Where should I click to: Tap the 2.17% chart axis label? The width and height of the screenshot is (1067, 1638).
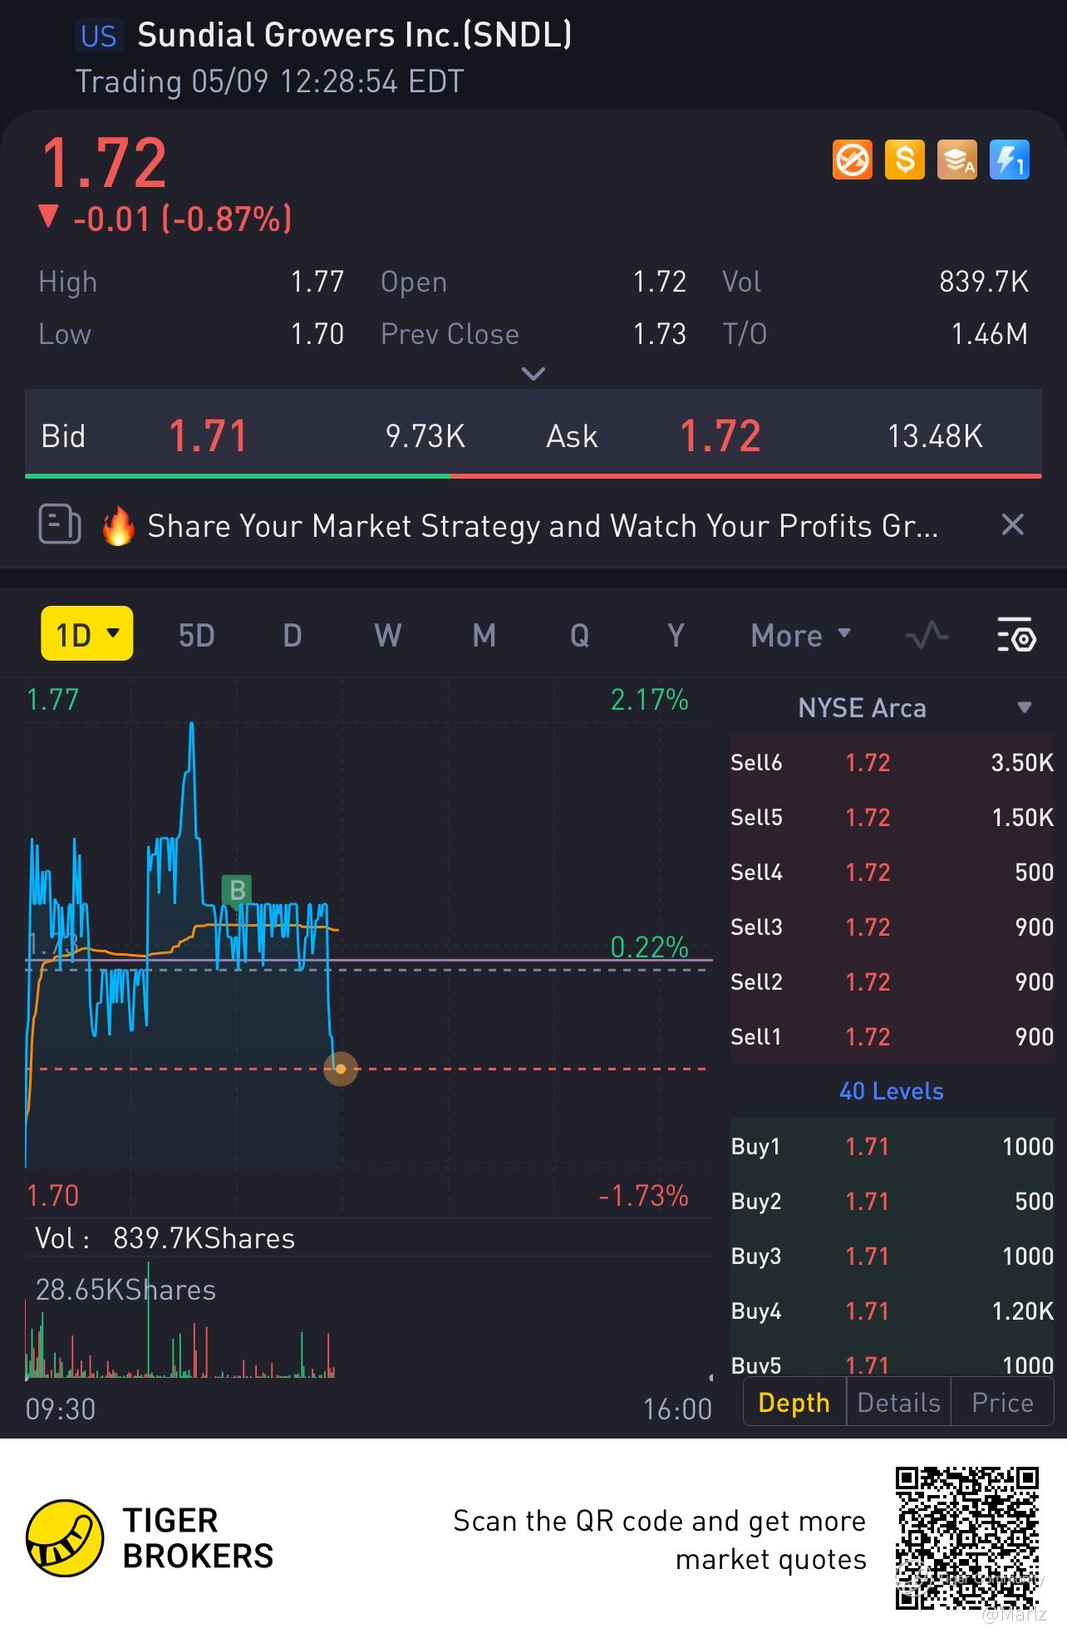pos(650,700)
